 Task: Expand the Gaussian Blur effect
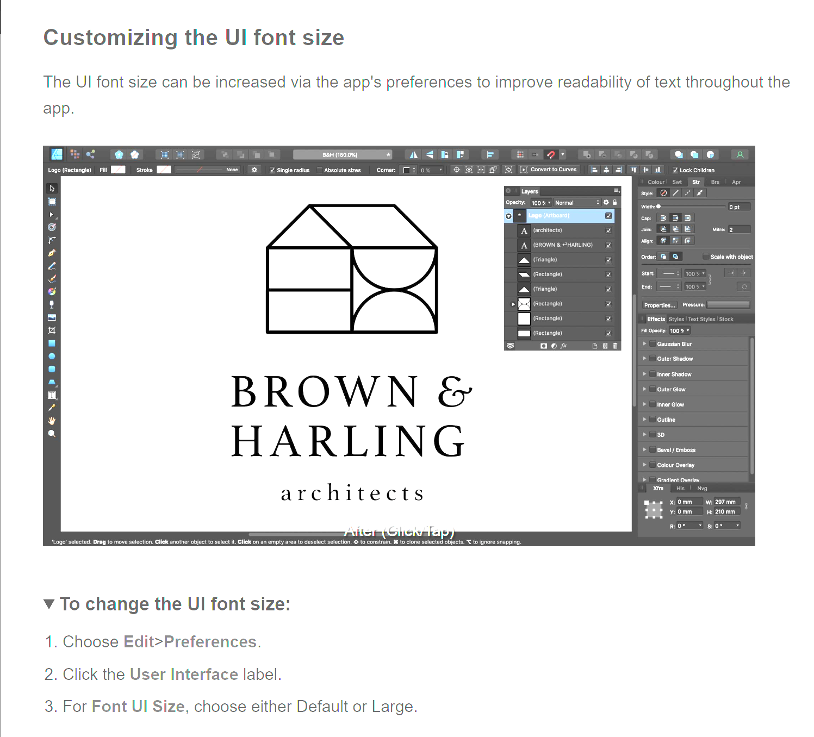(645, 343)
